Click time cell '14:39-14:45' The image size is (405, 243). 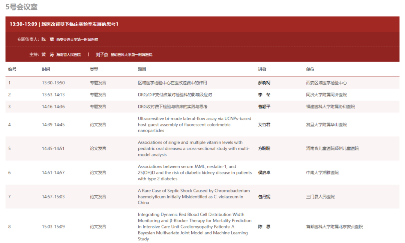point(53,125)
